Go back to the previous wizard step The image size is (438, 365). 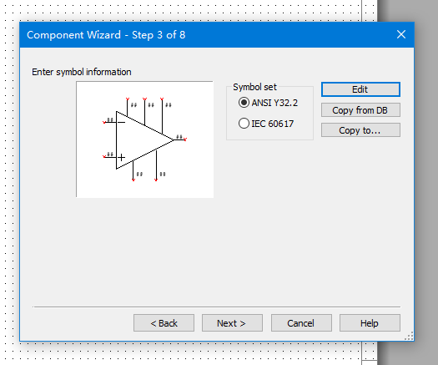pyautogui.click(x=164, y=323)
